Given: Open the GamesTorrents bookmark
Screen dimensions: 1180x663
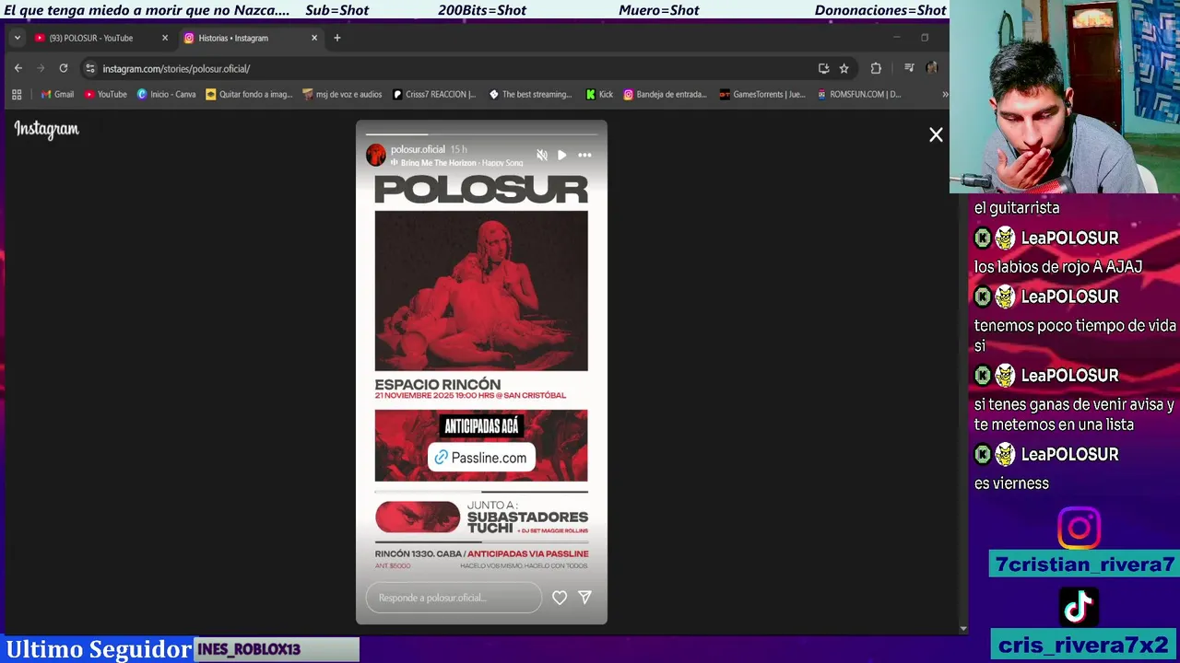Looking at the screenshot, I should point(762,94).
